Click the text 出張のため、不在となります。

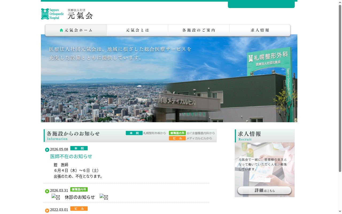79,176
